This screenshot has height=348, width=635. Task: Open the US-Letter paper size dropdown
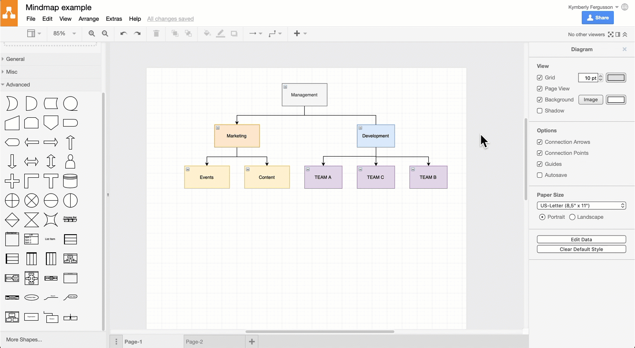(582, 206)
